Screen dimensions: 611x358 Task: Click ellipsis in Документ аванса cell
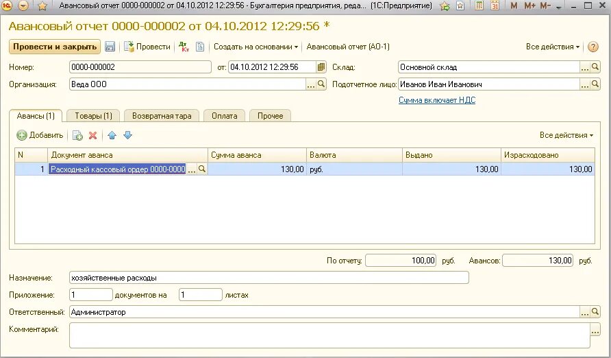pyautogui.click(x=191, y=169)
